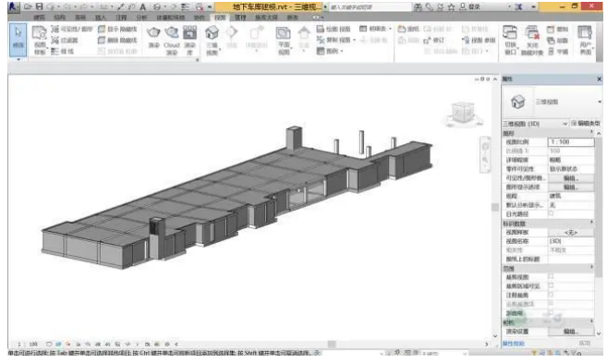607x363 pixels.
Task: Open the Render Gallery icon
Action: point(189,39)
